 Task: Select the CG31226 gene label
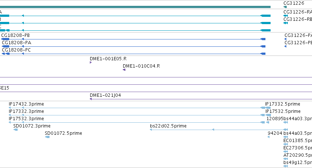(x=294, y=3)
